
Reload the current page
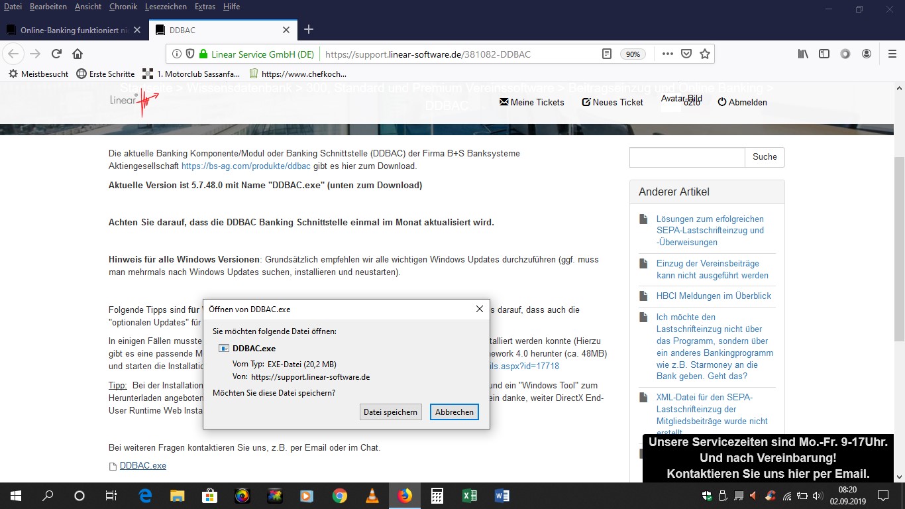point(57,54)
